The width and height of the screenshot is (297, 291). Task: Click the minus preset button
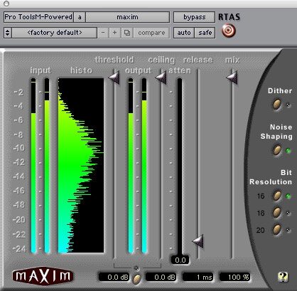click(x=103, y=33)
